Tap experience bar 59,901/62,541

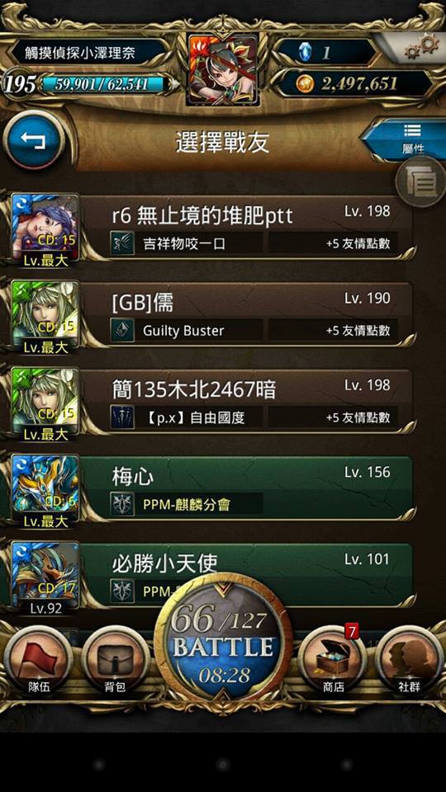pyautogui.click(x=102, y=84)
